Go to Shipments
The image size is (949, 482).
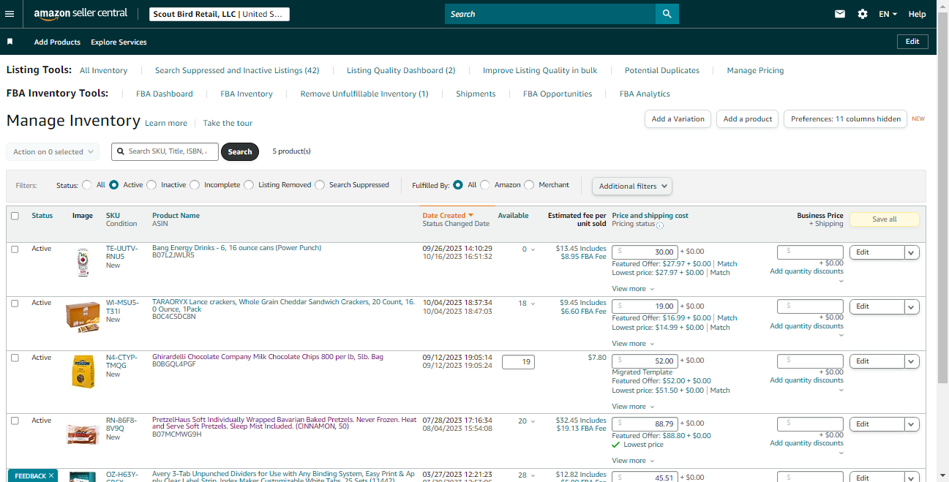point(476,94)
